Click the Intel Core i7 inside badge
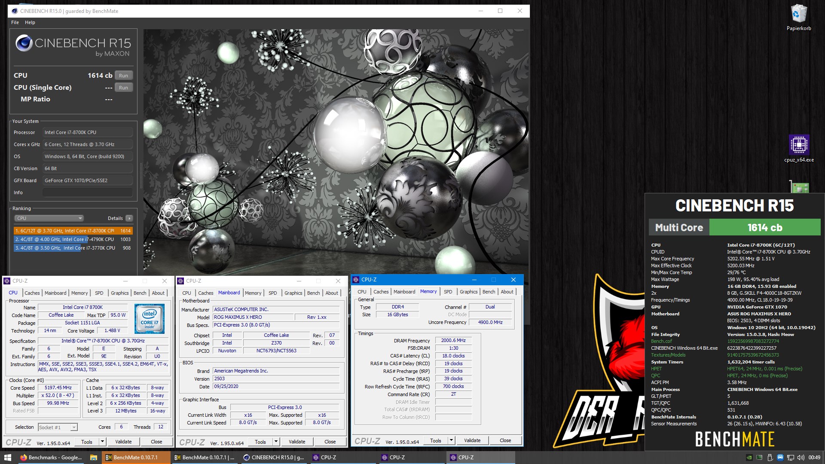Screen dimensions: 825x464 pyautogui.click(x=149, y=319)
